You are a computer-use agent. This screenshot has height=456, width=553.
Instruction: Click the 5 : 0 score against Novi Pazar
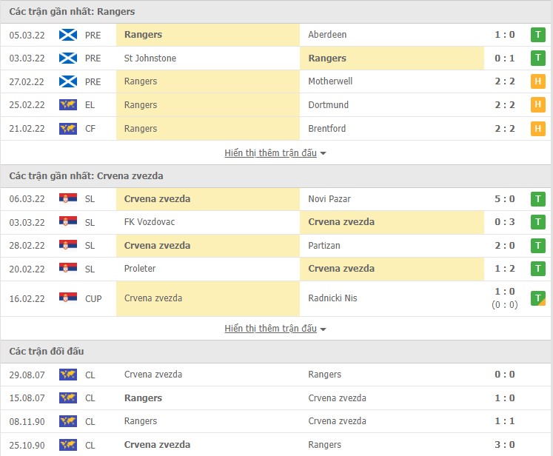pyautogui.click(x=504, y=199)
